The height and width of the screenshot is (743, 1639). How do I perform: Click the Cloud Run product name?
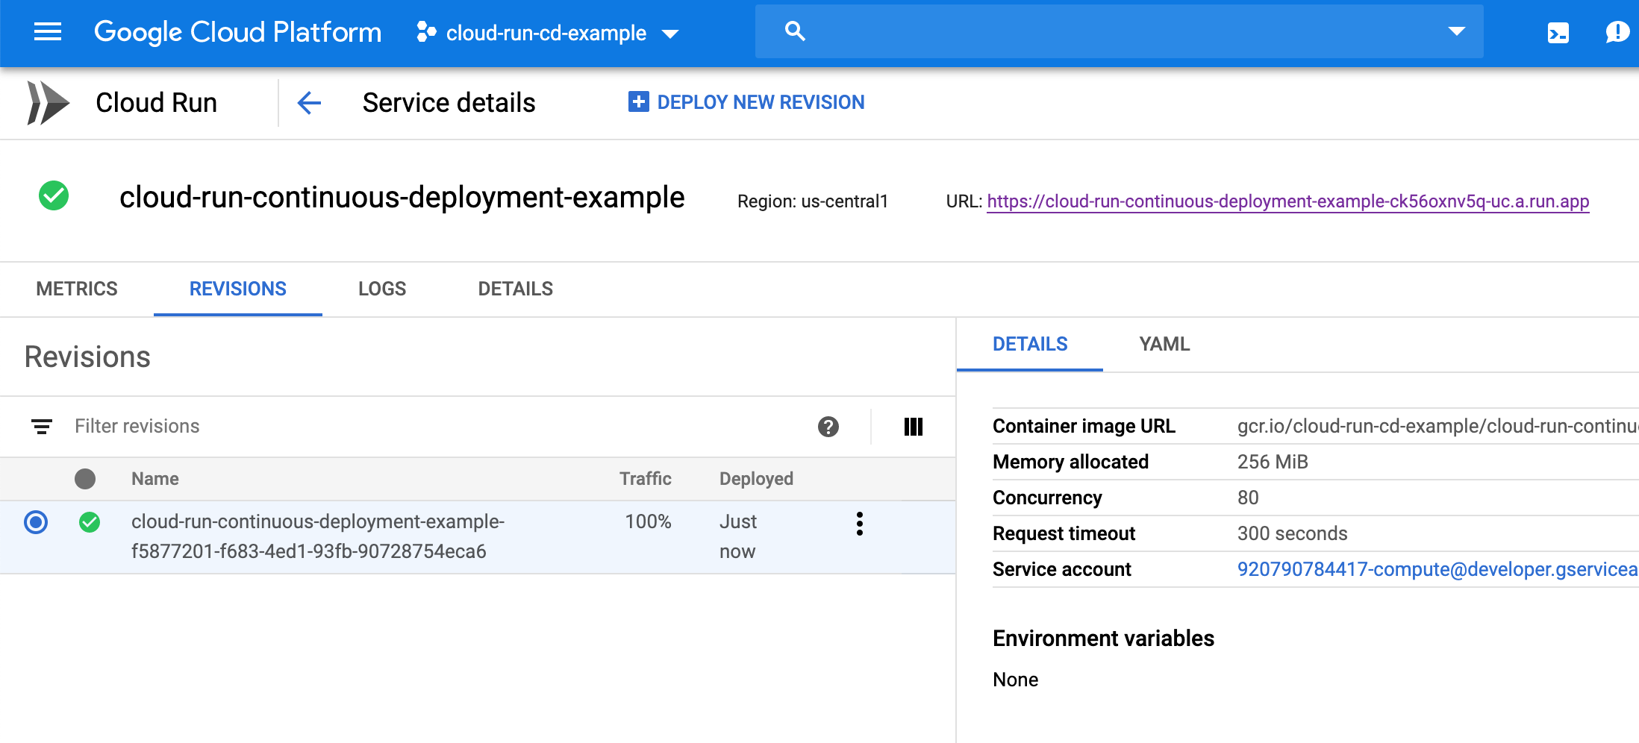pyautogui.click(x=156, y=102)
